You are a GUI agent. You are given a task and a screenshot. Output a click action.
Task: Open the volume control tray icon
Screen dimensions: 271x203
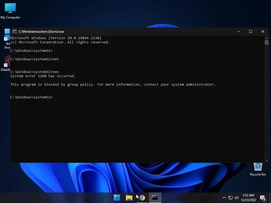click(x=237, y=198)
